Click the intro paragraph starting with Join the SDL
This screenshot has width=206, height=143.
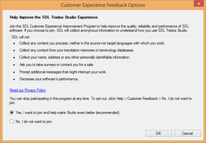click(x=100, y=28)
